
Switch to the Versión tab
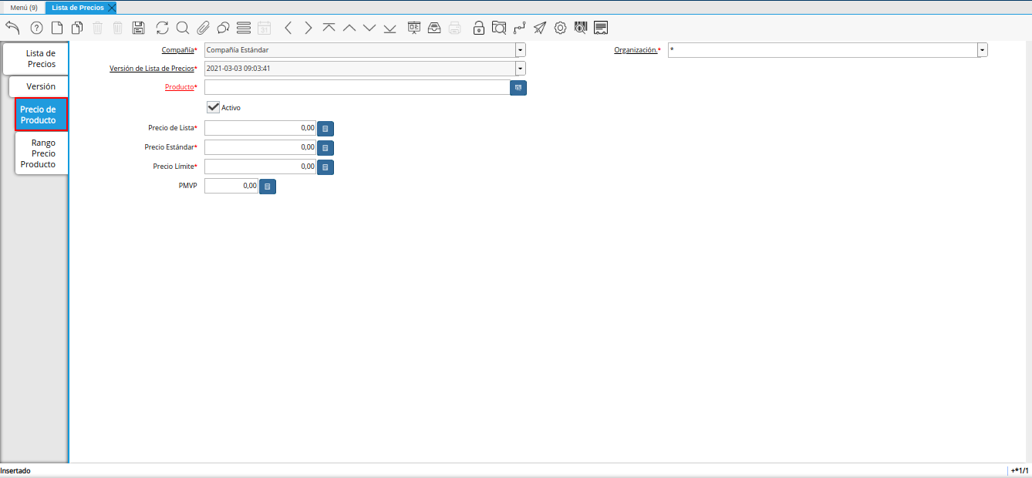[40, 86]
